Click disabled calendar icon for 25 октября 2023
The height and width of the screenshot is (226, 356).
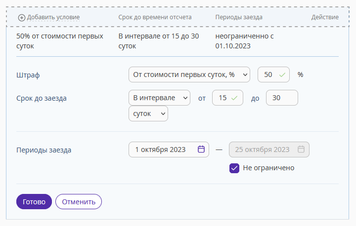(301, 150)
